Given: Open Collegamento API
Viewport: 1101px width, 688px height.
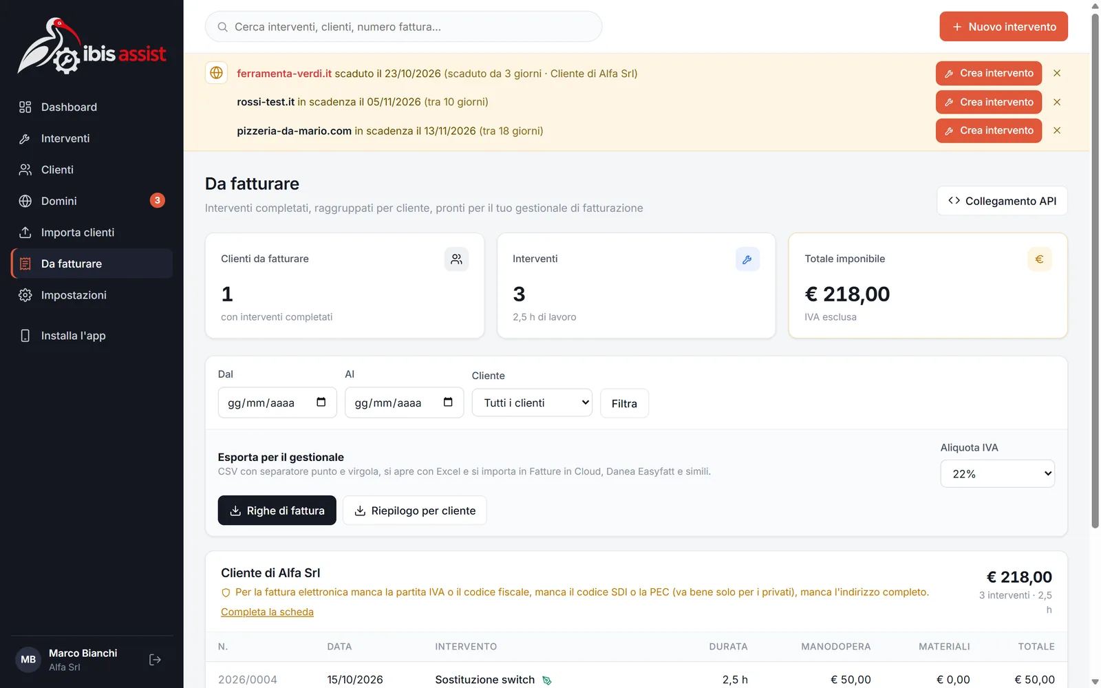Looking at the screenshot, I should (1002, 201).
